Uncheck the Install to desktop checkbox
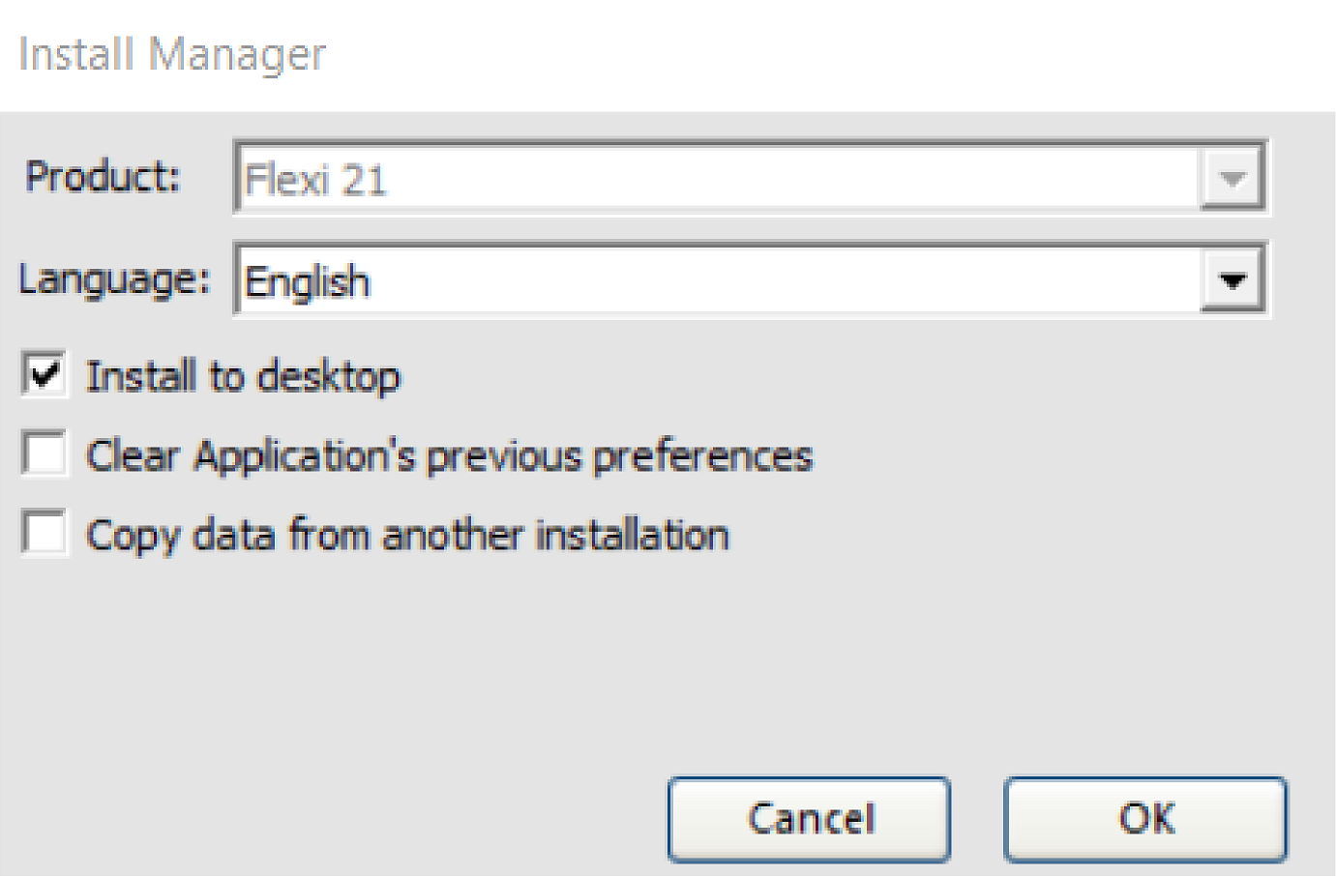This screenshot has height=876, width=1336. [x=45, y=374]
